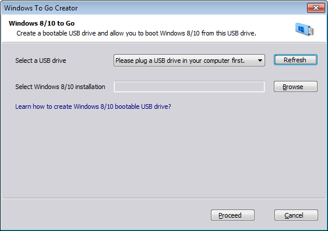Cancel the Windows To Go wizard
The width and height of the screenshot is (328, 231).
[296, 215]
